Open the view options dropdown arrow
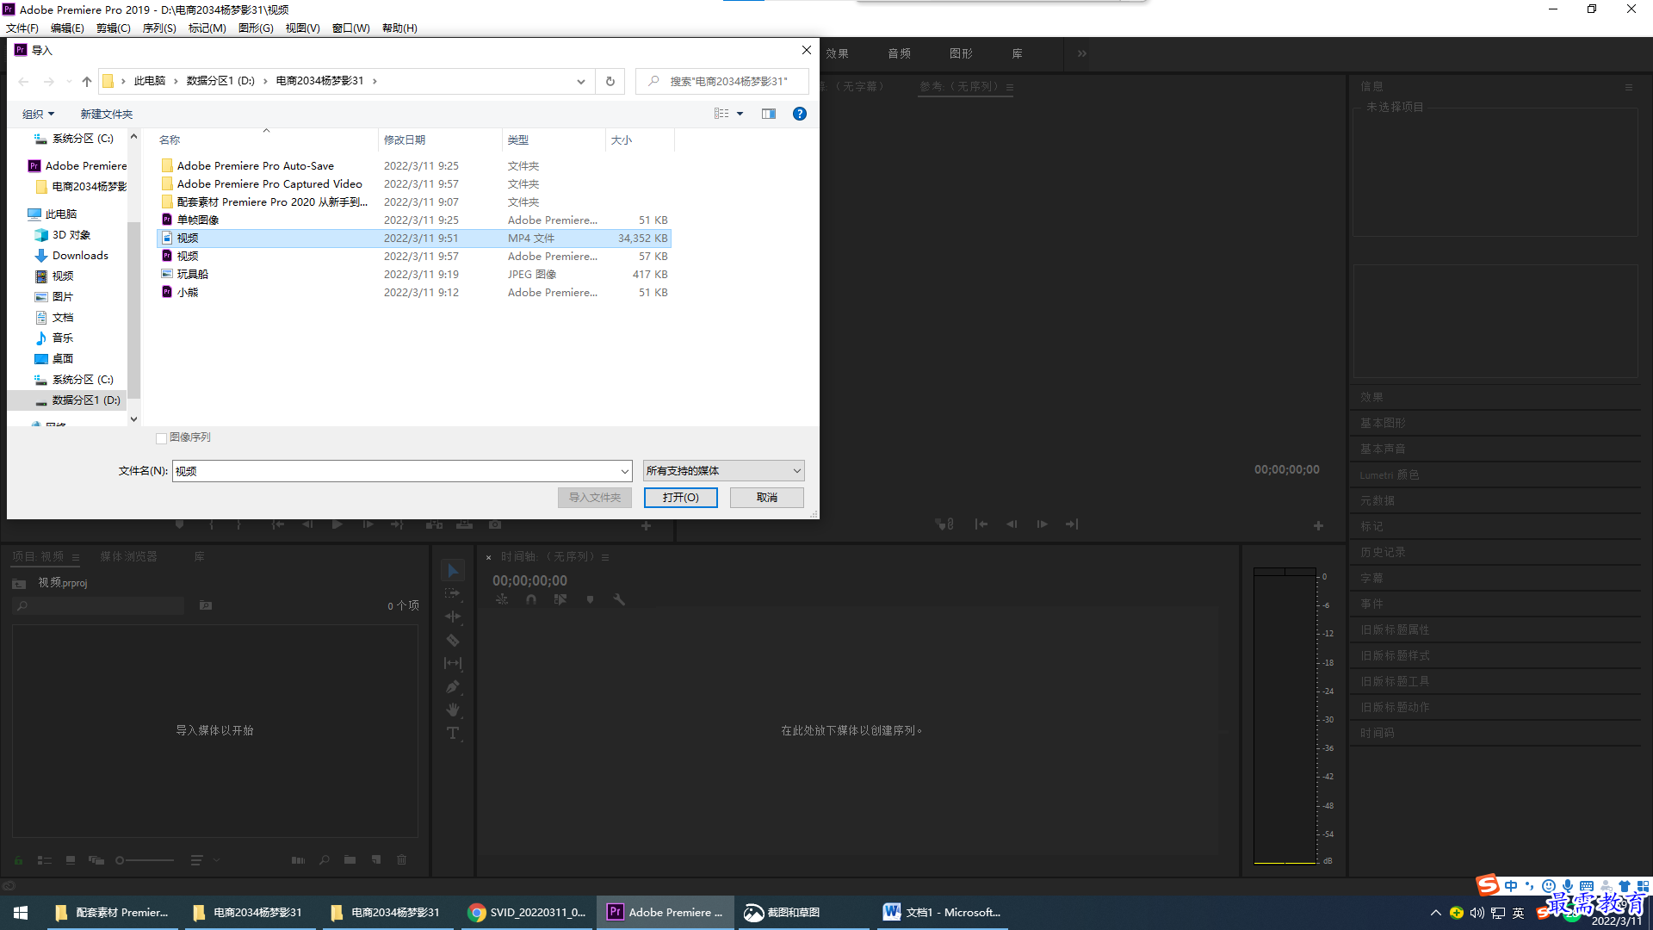 [740, 114]
